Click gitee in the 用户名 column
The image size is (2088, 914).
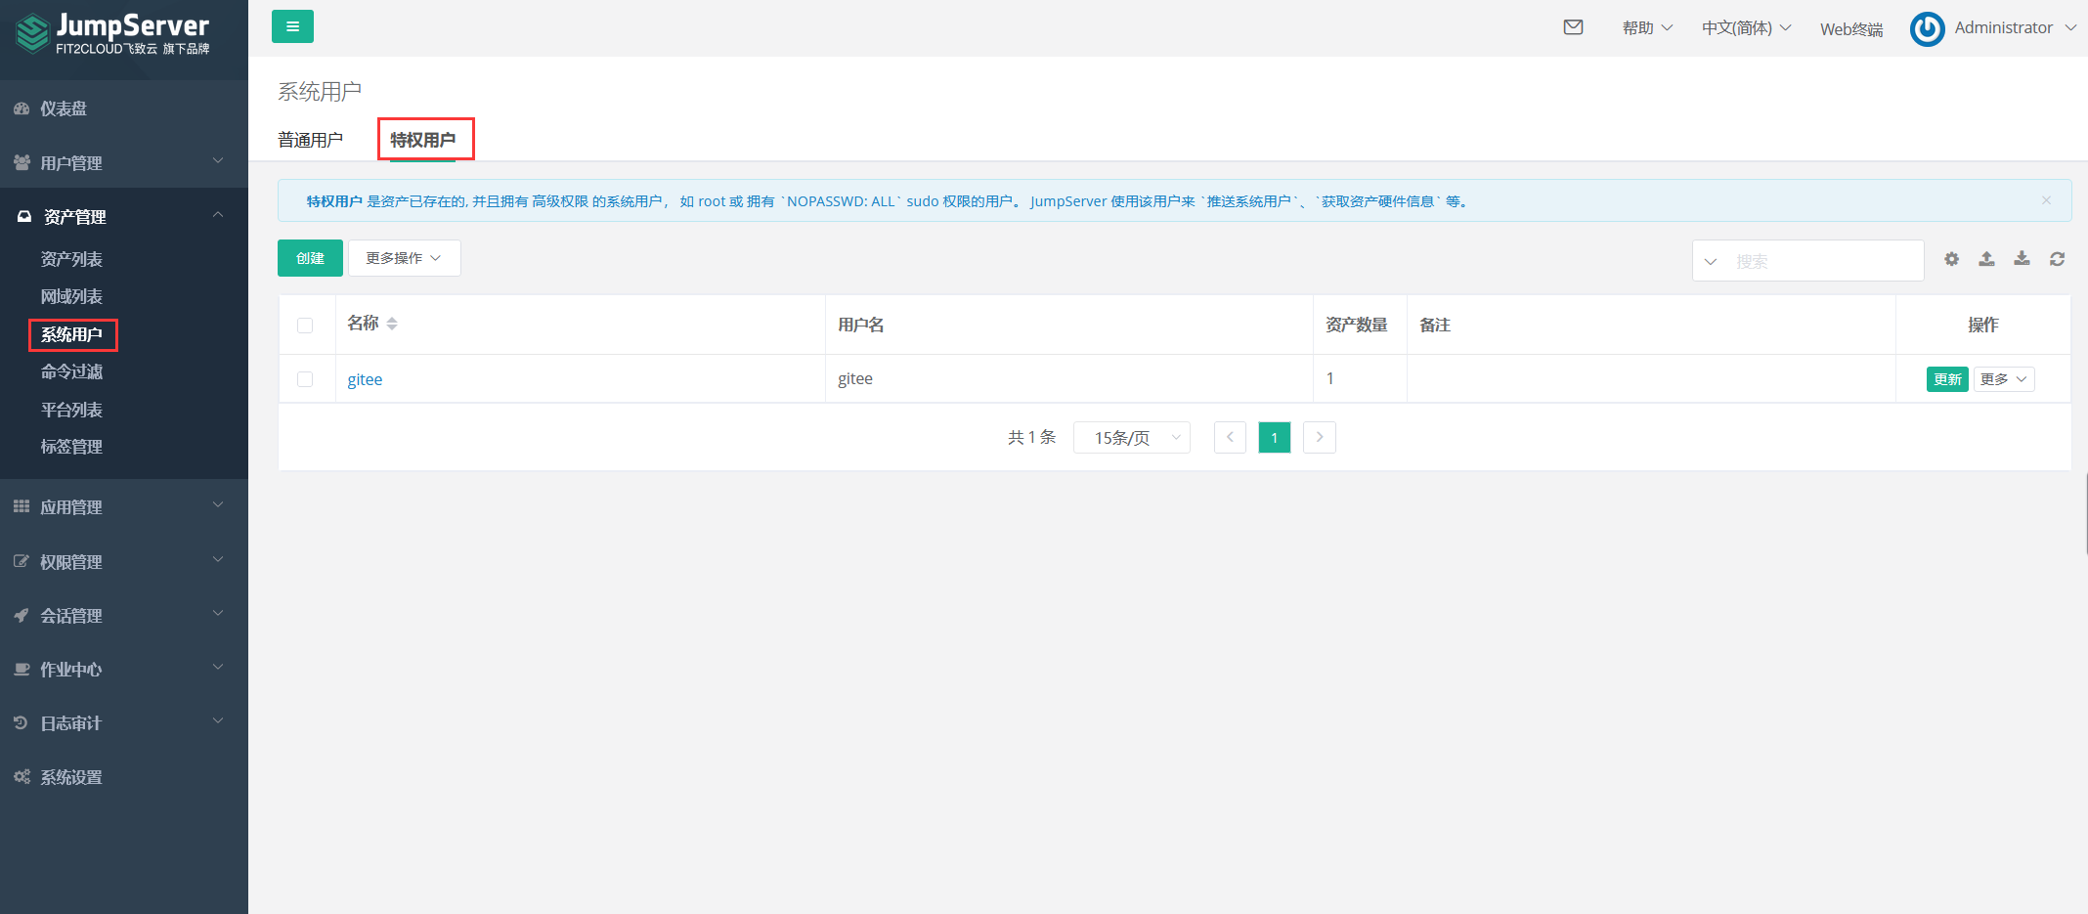pyautogui.click(x=855, y=378)
